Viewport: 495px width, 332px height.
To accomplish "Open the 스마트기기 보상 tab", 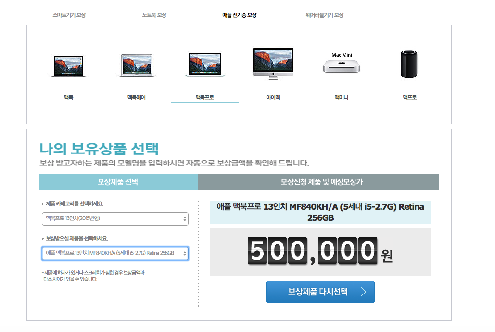I will tap(69, 15).
